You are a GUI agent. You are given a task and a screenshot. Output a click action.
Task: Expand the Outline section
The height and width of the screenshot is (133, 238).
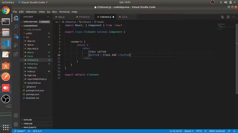click(x=36, y=120)
